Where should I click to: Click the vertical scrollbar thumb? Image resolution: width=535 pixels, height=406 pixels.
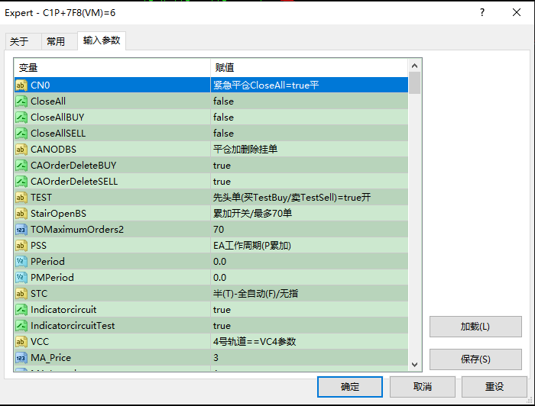[x=414, y=82]
